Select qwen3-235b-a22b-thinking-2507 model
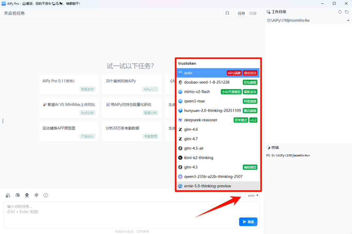 click(x=218, y=176)
